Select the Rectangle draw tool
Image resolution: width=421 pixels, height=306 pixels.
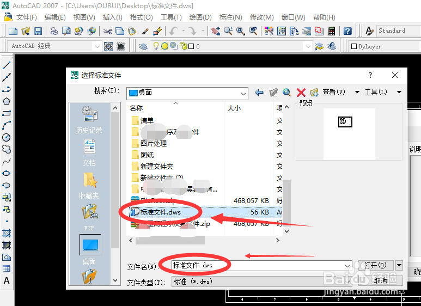click(7, 113)
